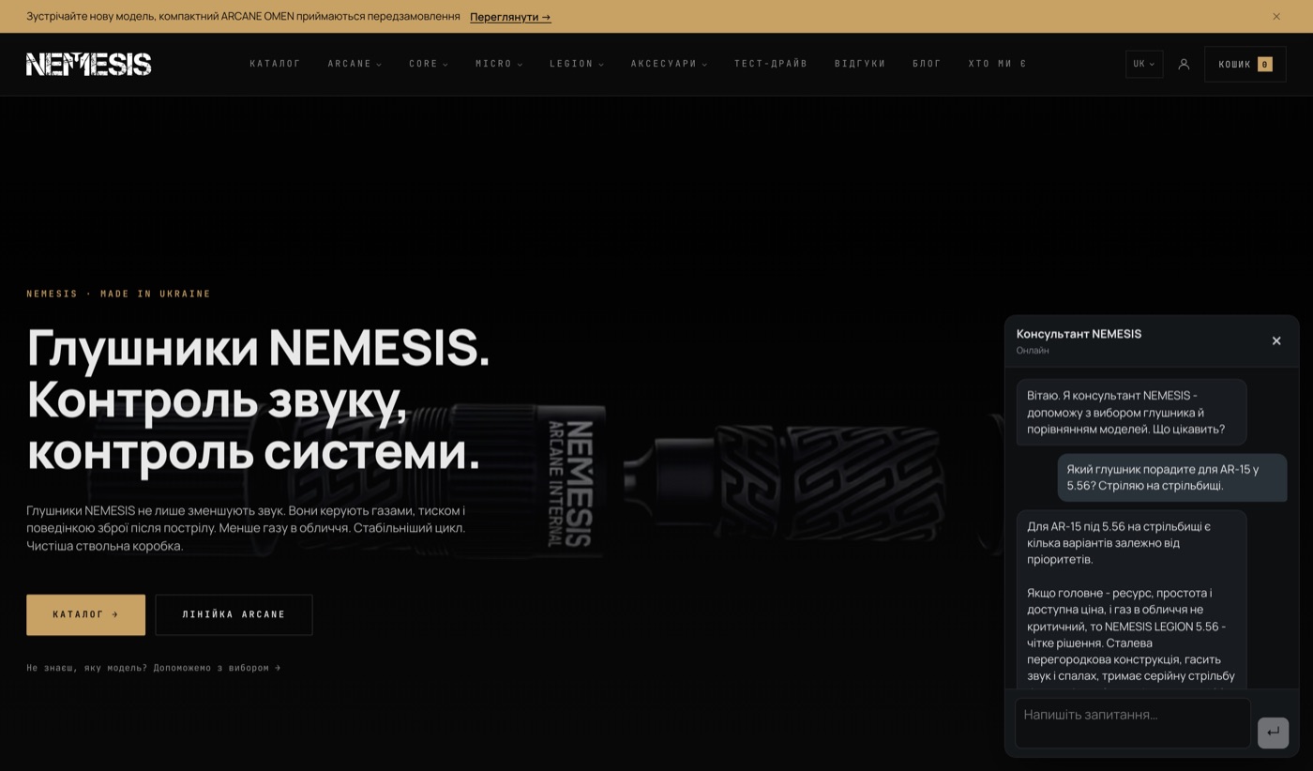The image size is (1313, 771).
Task: Click the 'NEMESIS · MADE IN UKRAINE' tagline
Action: pos(118,294)
